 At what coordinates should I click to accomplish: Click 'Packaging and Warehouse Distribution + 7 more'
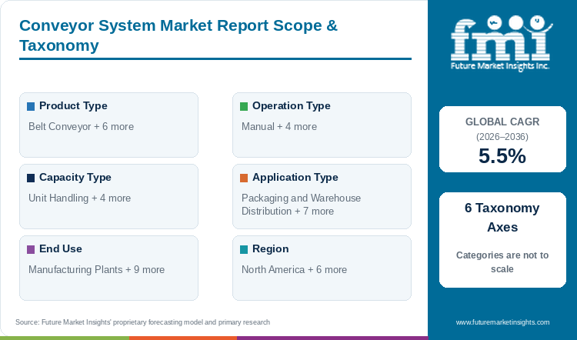click(302, 205)
